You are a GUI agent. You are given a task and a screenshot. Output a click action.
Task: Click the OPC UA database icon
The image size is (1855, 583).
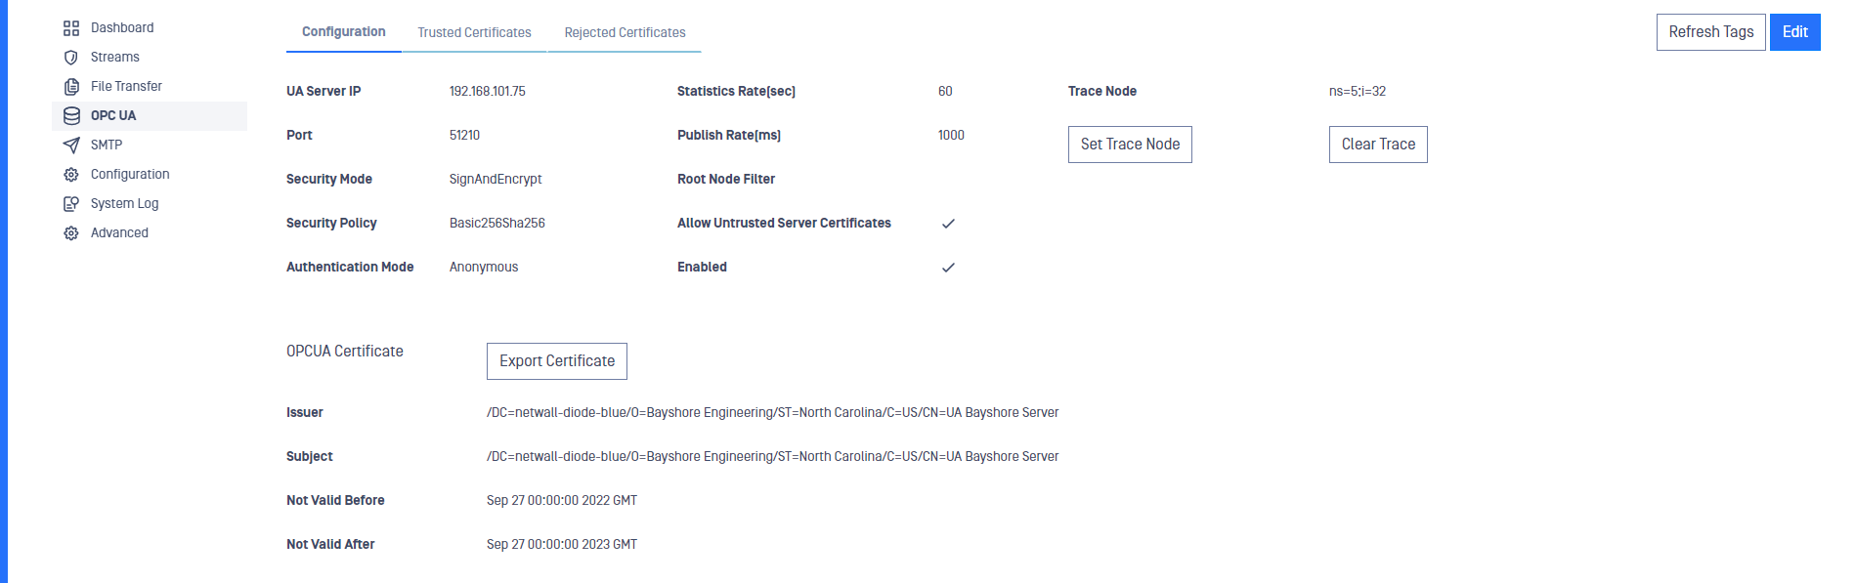(x=71, y=116)
